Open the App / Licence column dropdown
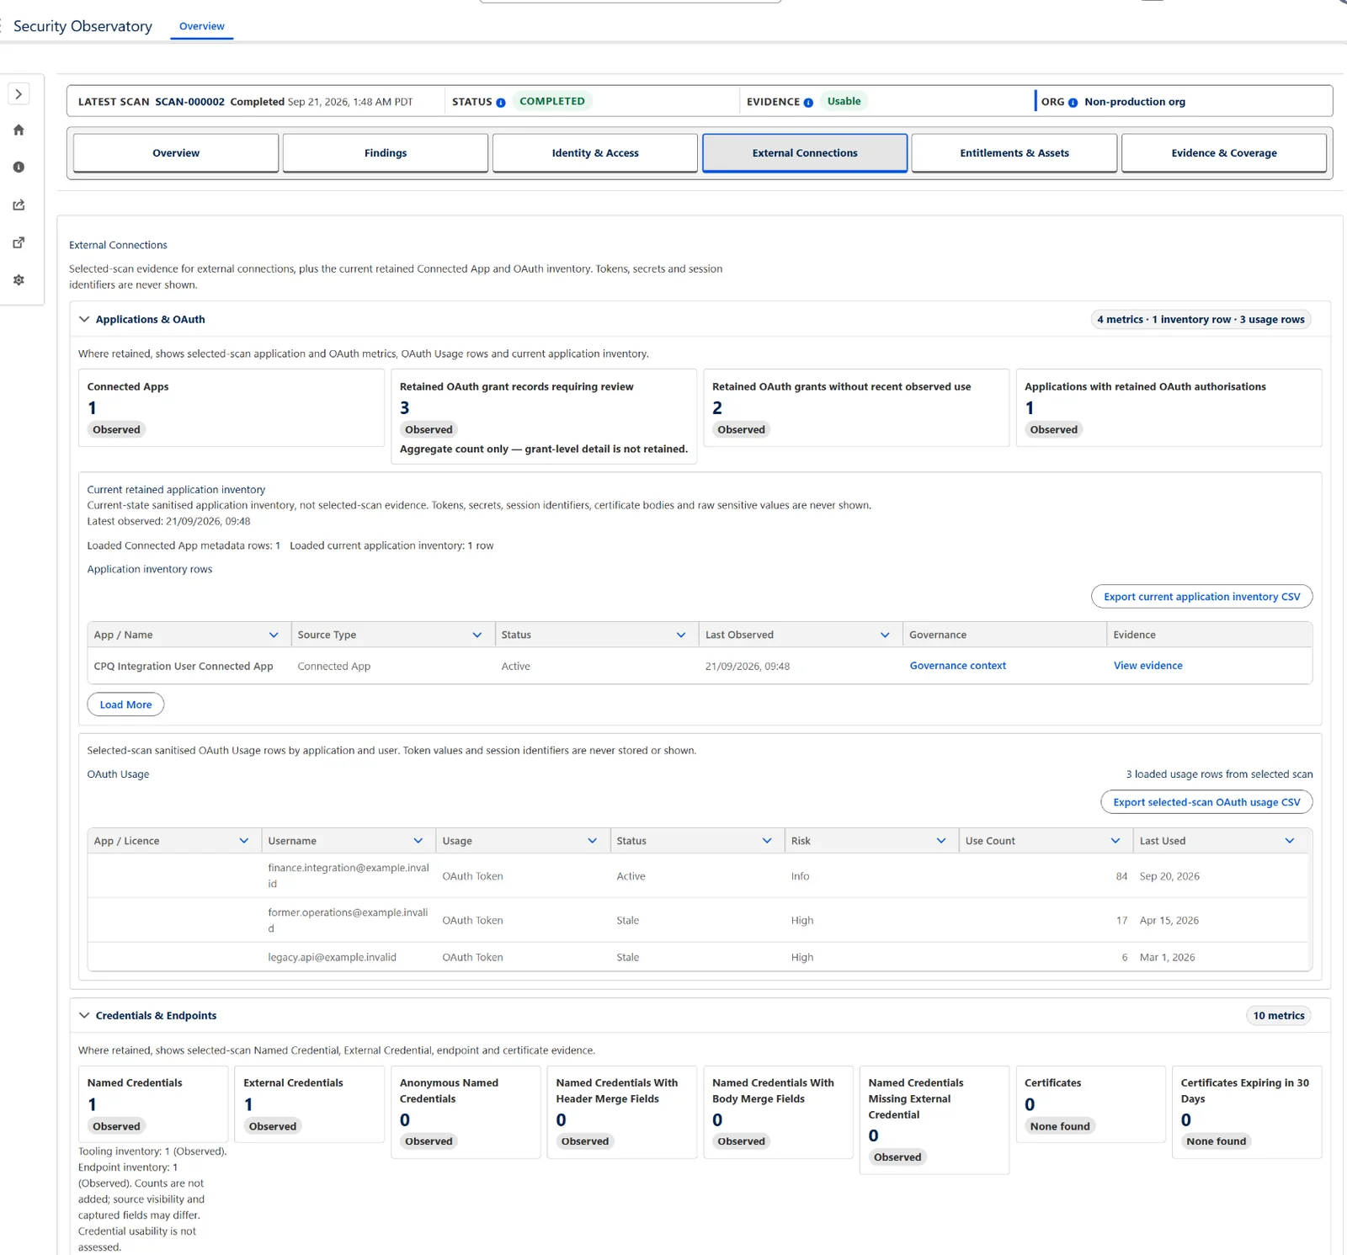The height and width of the screenshot is (1255, 1347). [244, 841]
